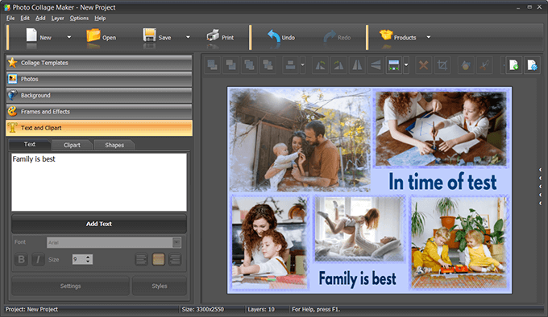Expand the Photos section
Image resolution: width=548 pixels, height=317 pixels.
pos(99,79)
